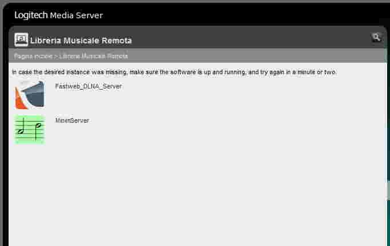Click the MinimServer list row
This screenshot has width=390, height=246.
click(198, 130)
